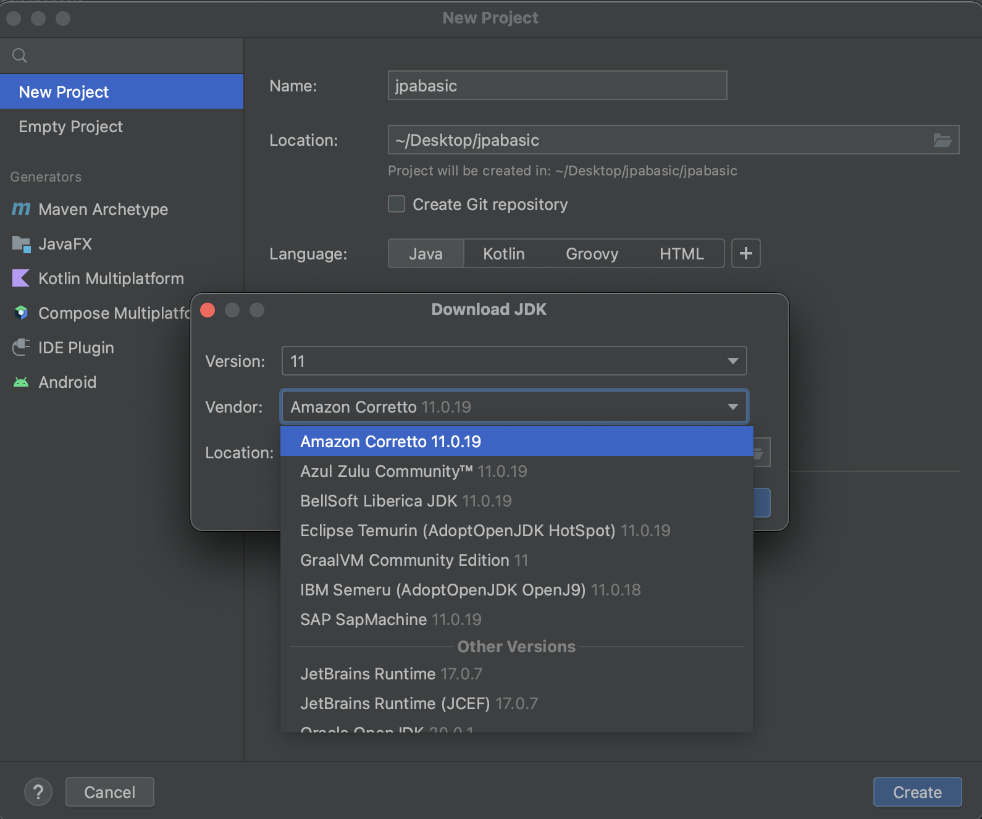
Task: Enable Create Git repository checkbox
Action: (x=397, y=204)
